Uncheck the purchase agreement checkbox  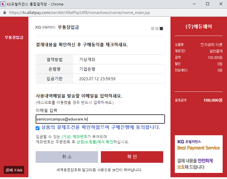37,128
